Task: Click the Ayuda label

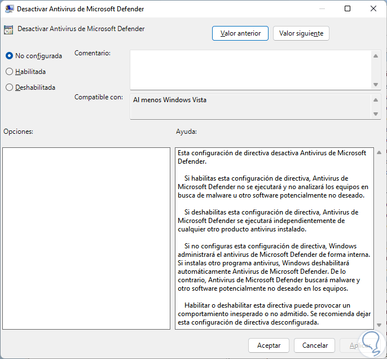Action: click(x=186, y=132)
